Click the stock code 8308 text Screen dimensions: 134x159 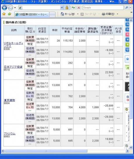pos(7,49)
